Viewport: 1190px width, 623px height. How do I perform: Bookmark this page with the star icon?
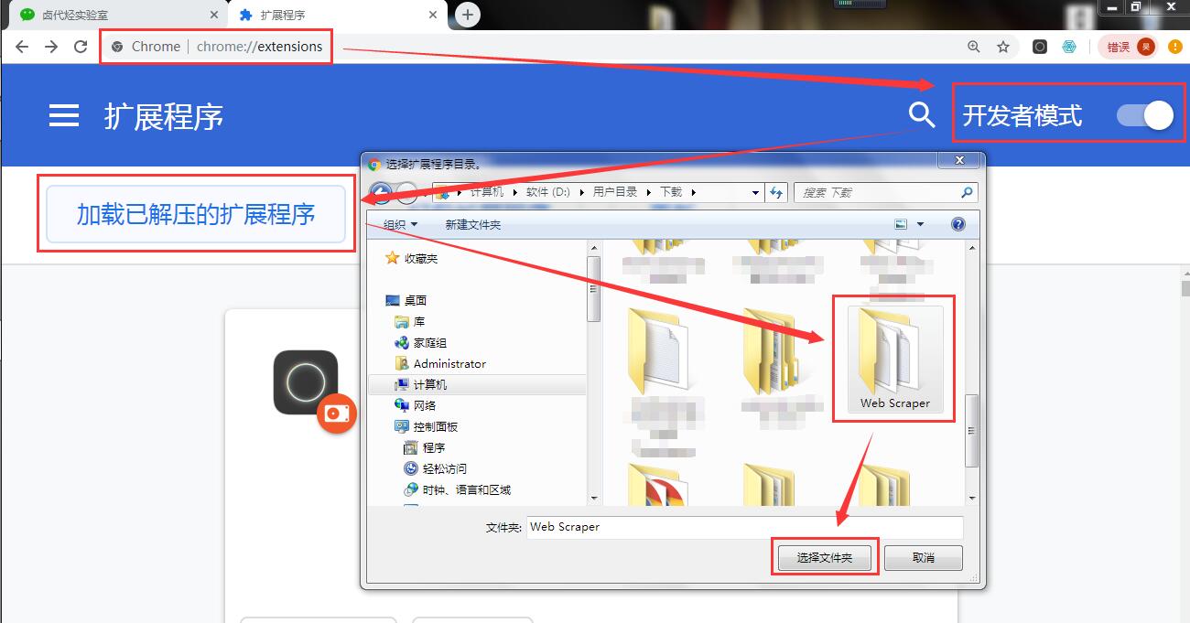(x=1003, y=47)
